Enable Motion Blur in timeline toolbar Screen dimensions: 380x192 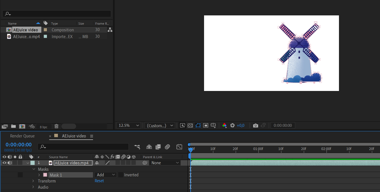168,147
